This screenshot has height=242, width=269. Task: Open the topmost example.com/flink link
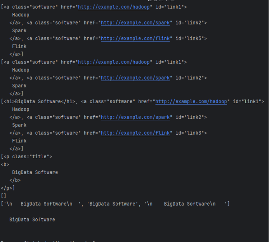pos(135,38)
